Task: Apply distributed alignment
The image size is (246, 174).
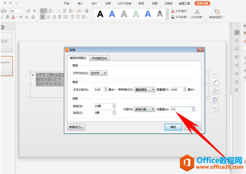Action: point(65,17)
